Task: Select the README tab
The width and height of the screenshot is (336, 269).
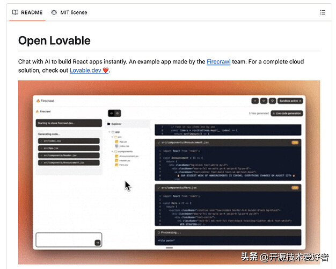Action: click(x=27, y=12)
